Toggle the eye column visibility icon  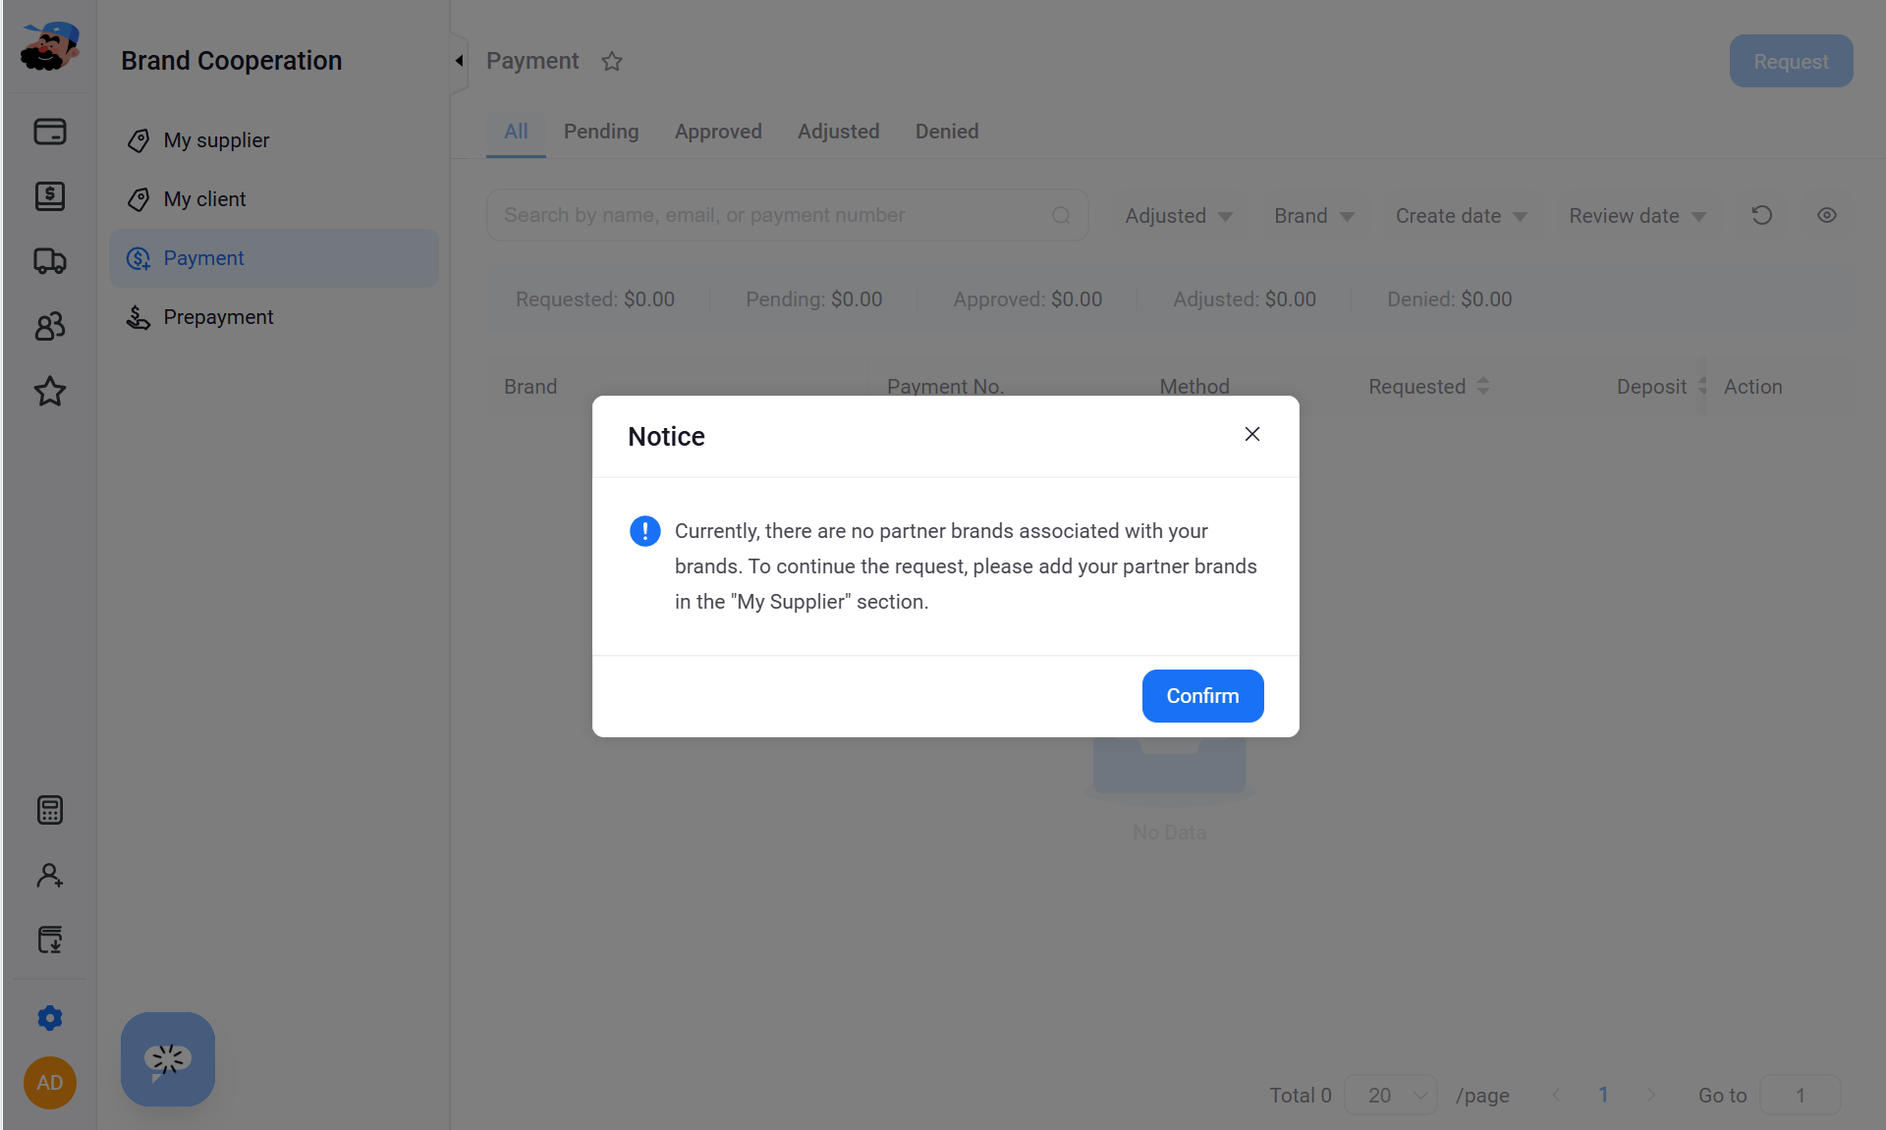click(1827, 215)
